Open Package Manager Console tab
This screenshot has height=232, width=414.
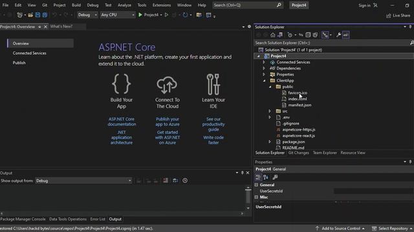[23, 219]
